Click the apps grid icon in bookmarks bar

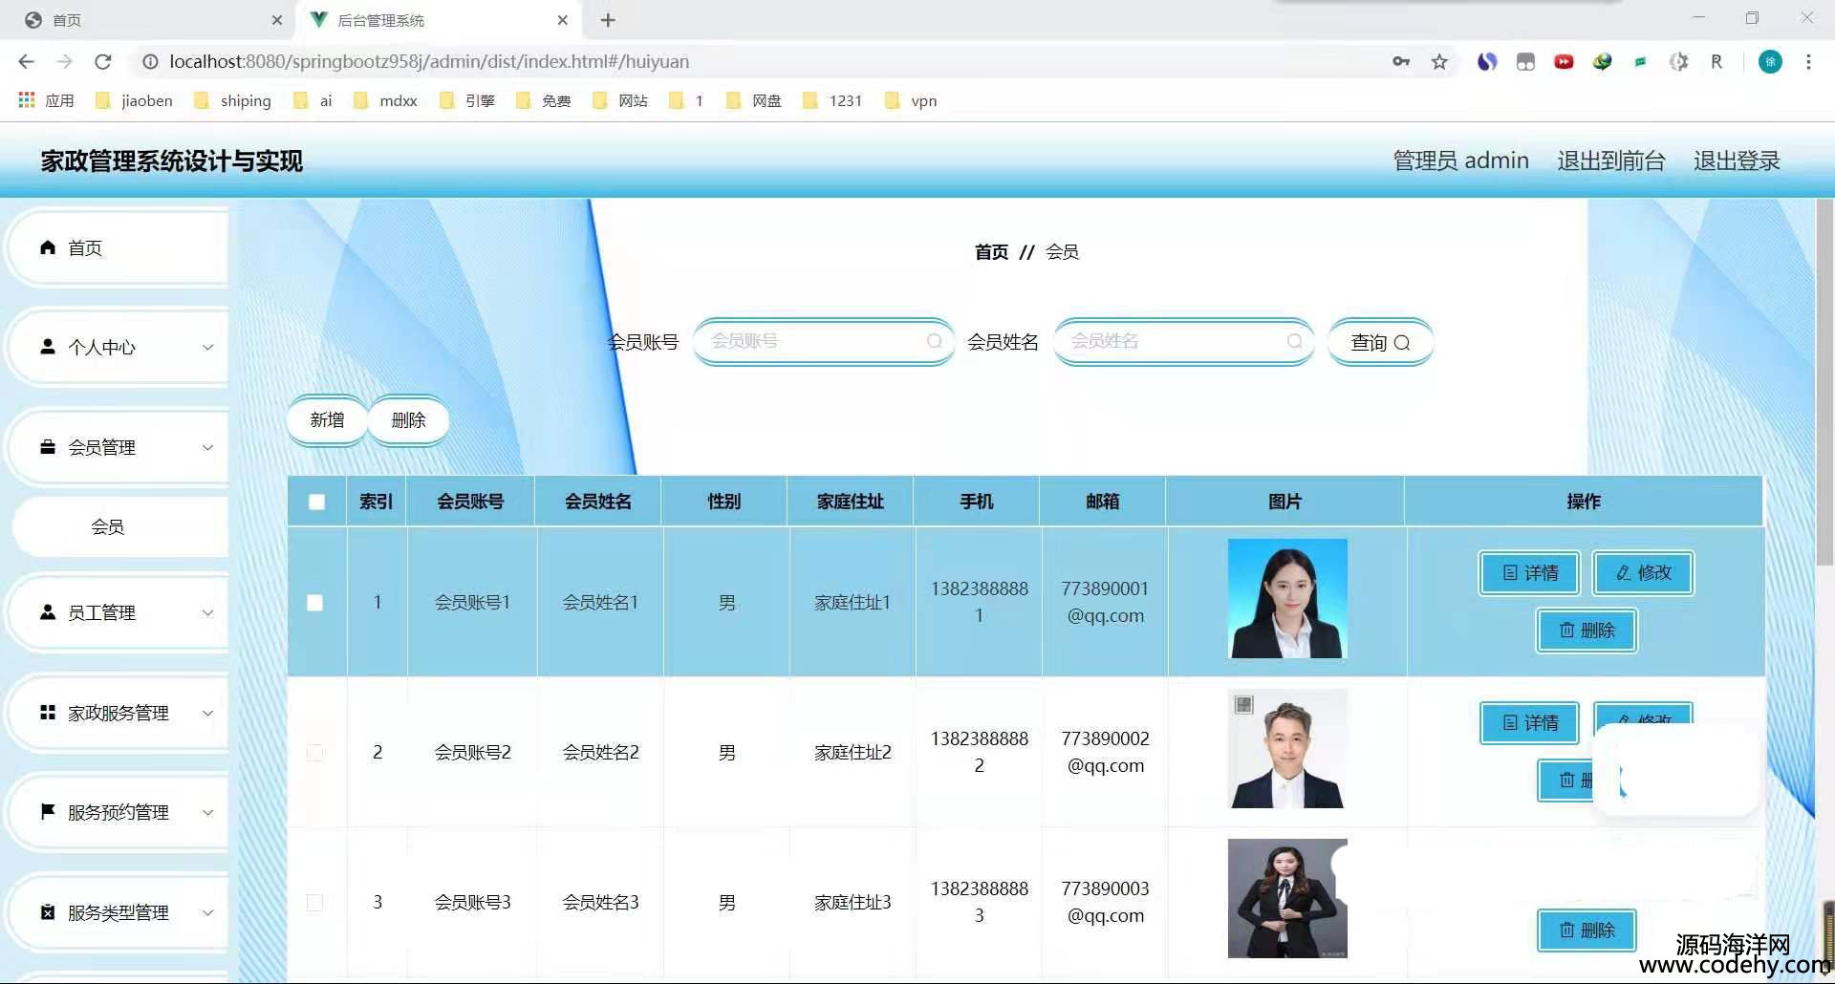pyautogui.click(x=27, y=100)
